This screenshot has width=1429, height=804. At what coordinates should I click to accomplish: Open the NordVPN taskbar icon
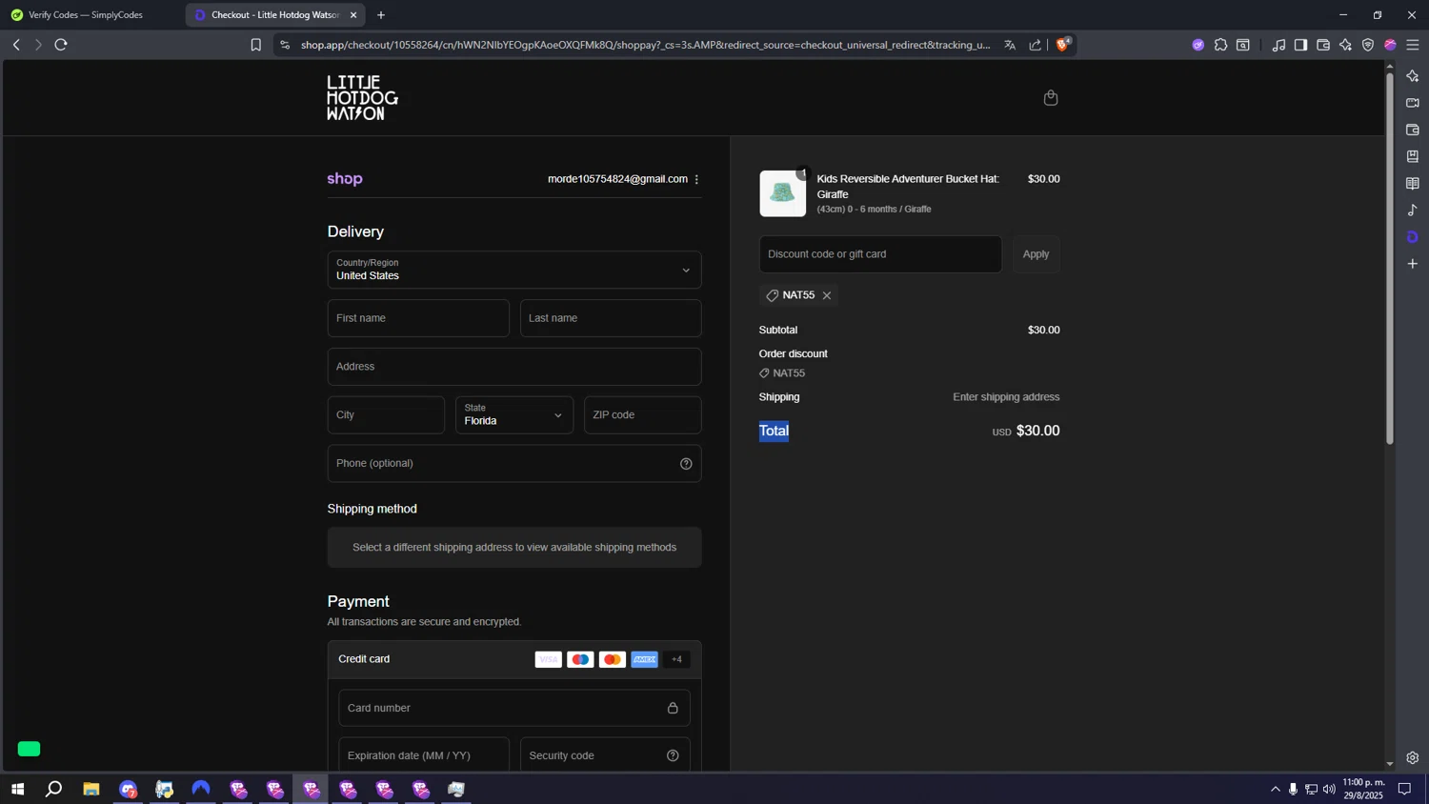coord(201,789)
